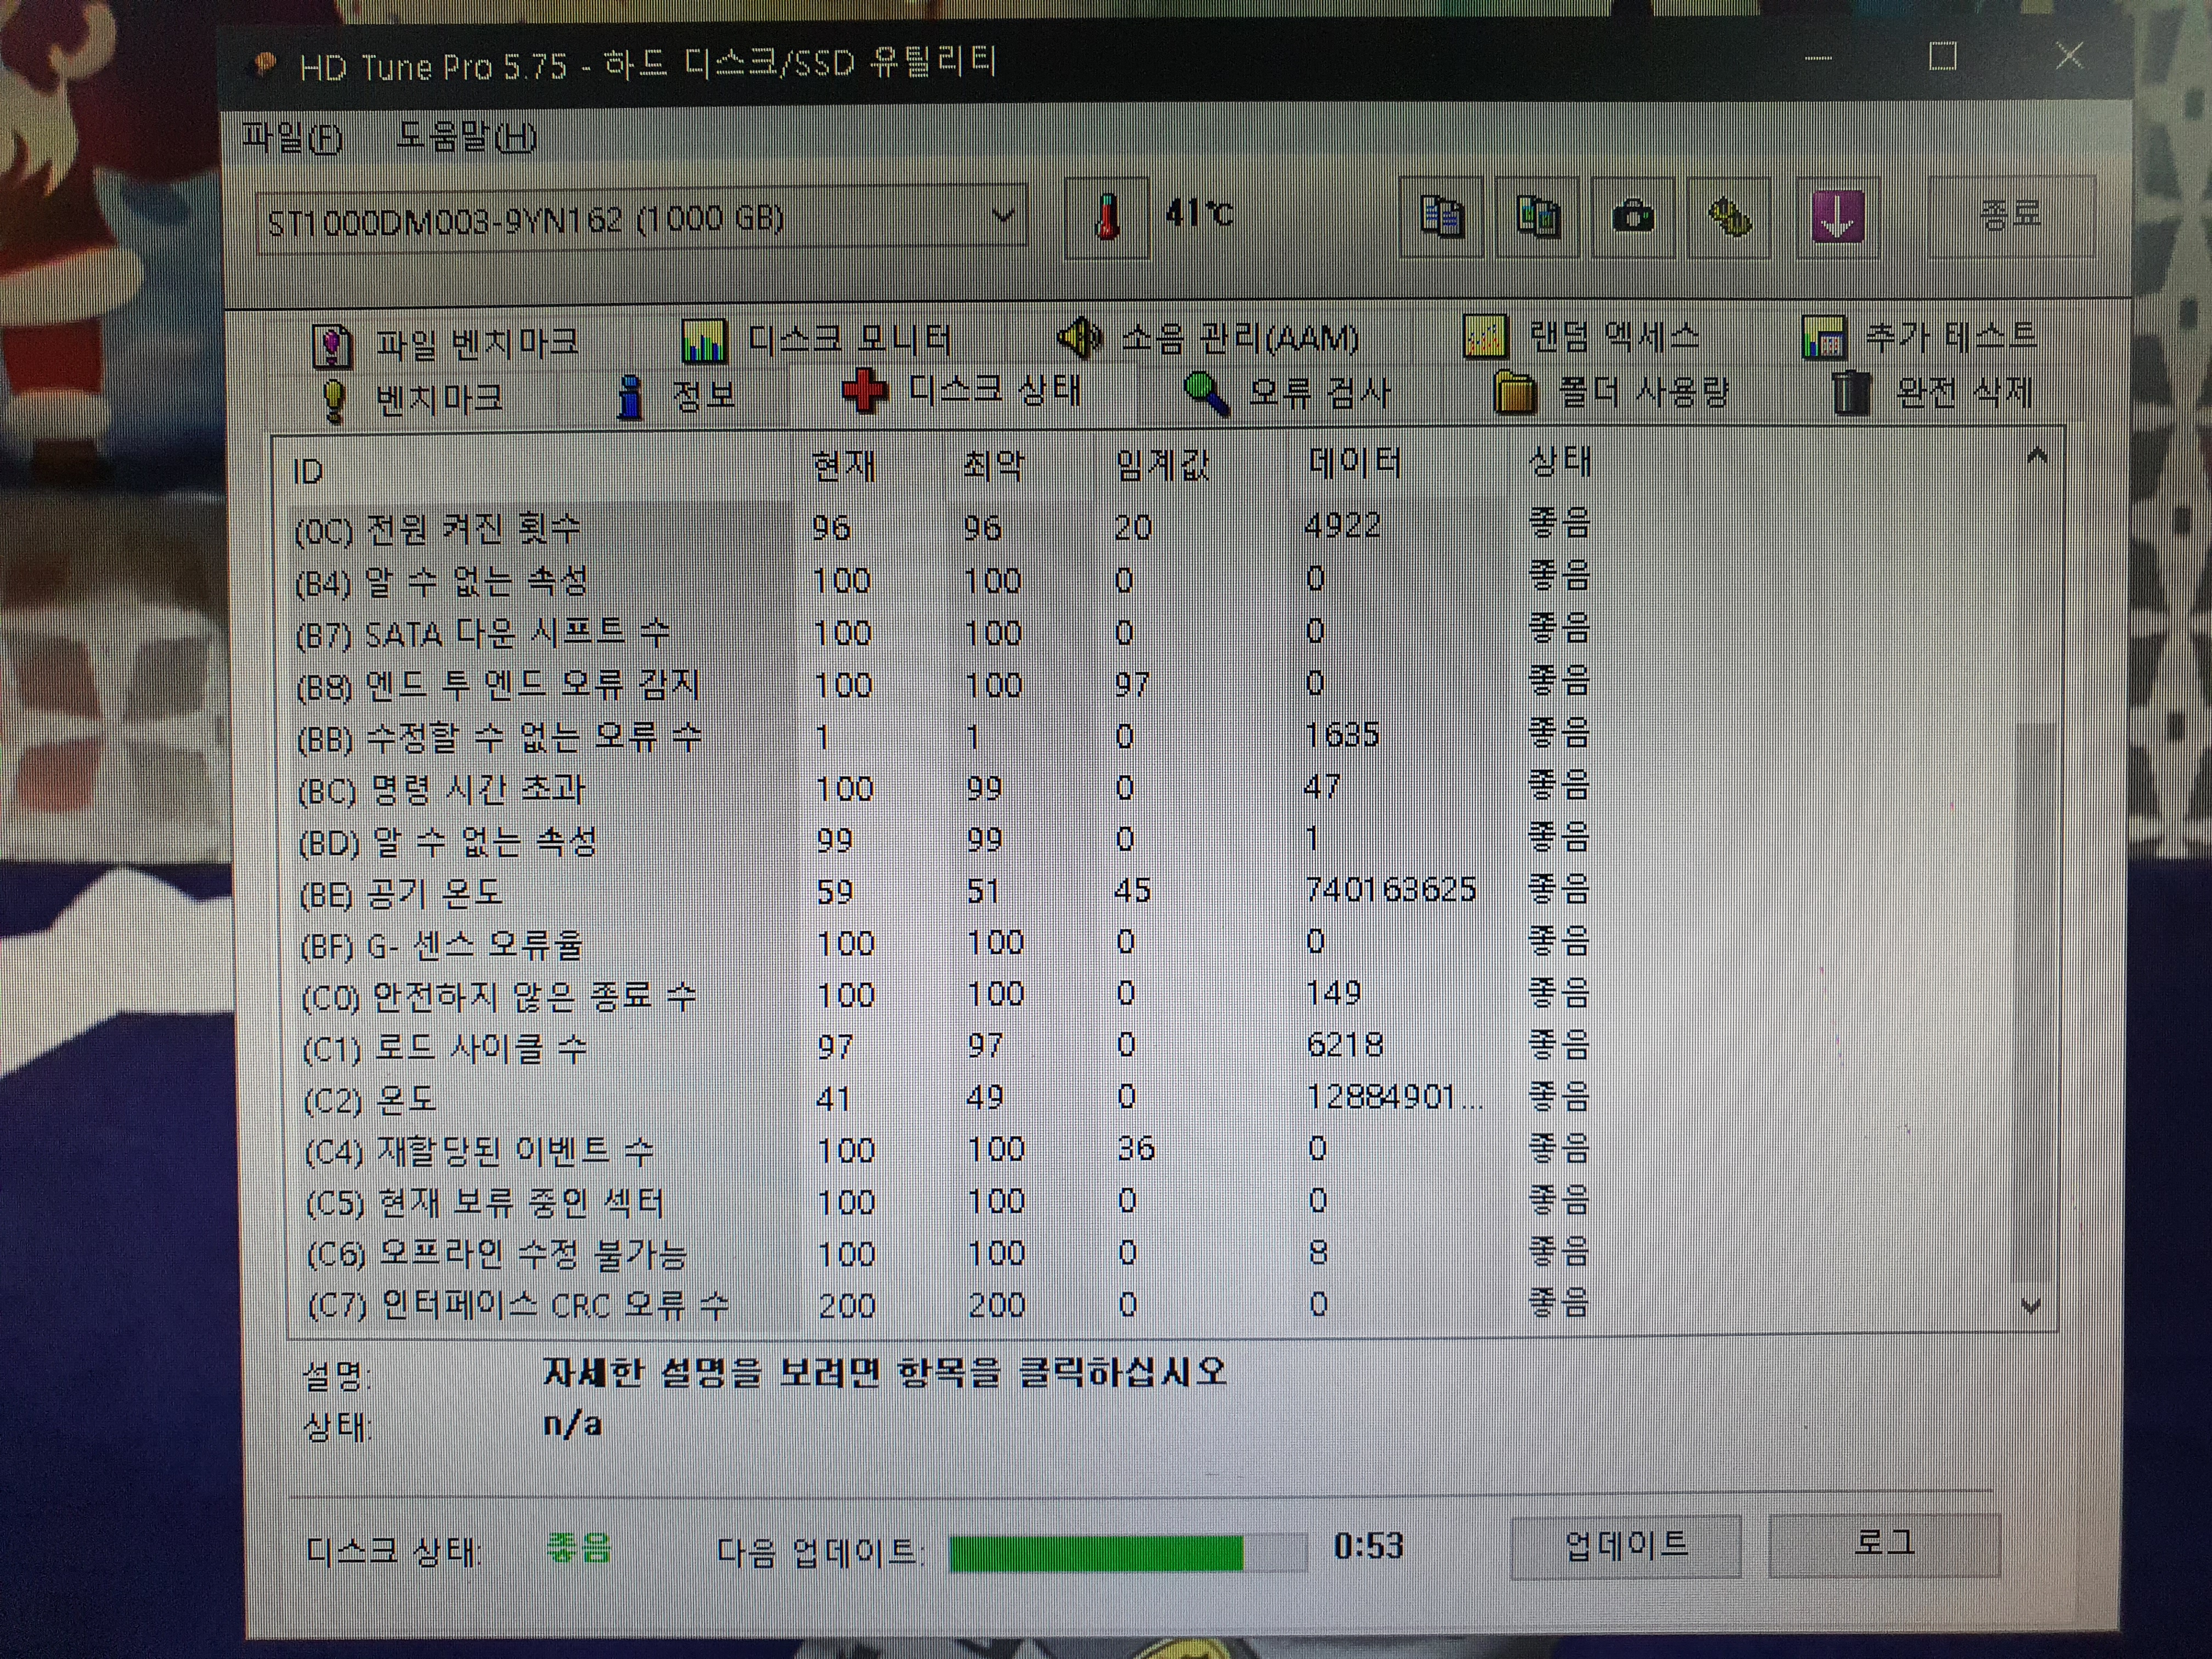Viewport: 2212px width, 1659px height.
Task: Select the (B4) 알 수 없는 속성 row
Action: (x=1150, y=580)
